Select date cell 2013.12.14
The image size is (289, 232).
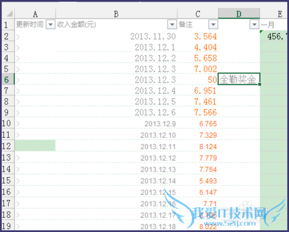pyautogui.click(x=116, y=181)
